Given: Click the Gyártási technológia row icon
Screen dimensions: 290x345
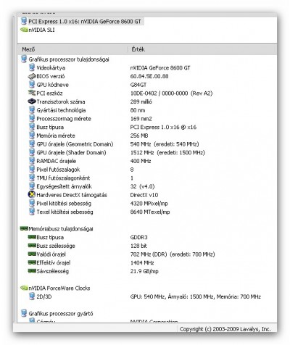Looking at the screenshot, I should click(x=32, y=110).
